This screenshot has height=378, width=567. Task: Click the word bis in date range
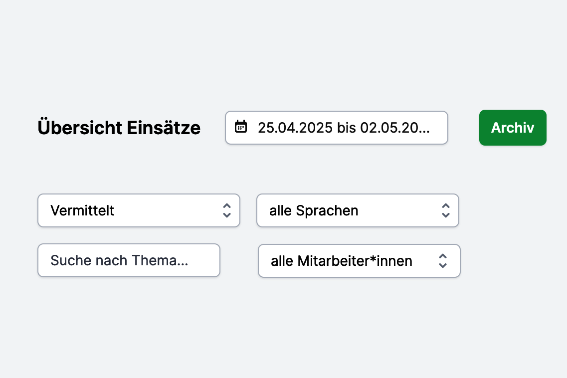pos(347,128)
